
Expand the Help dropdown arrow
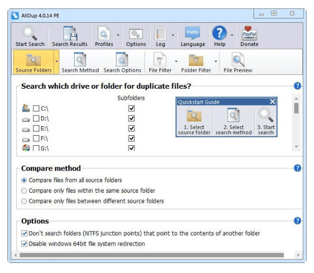[232, 35]
